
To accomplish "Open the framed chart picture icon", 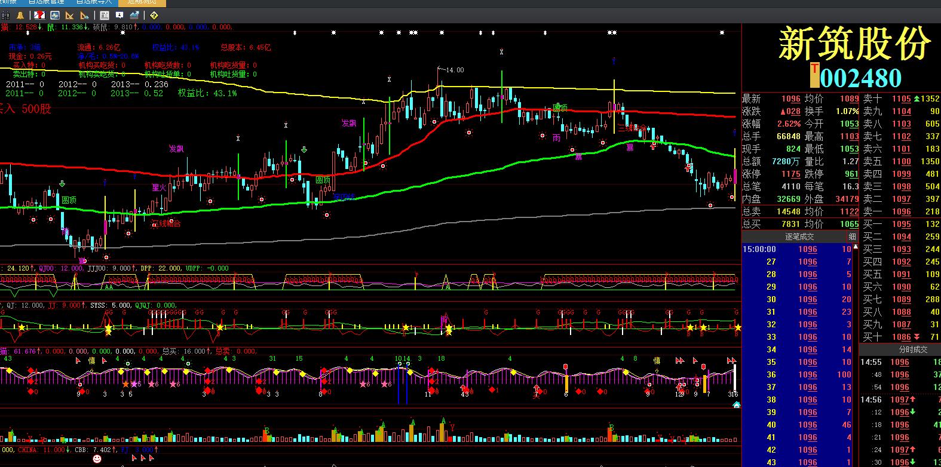I will [x=54, y=16].
